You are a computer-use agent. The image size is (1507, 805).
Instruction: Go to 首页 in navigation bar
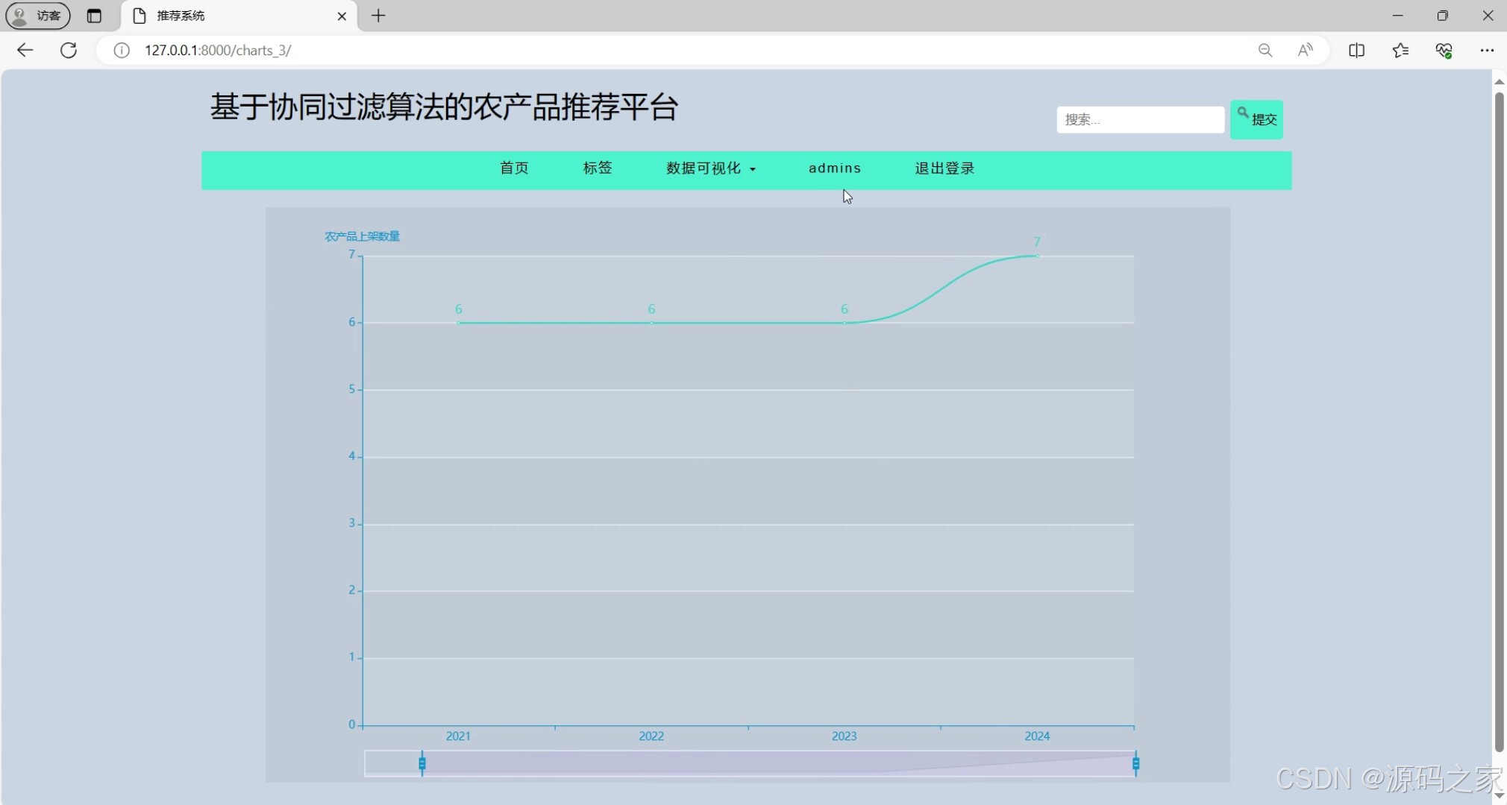(x=514, y=168)
